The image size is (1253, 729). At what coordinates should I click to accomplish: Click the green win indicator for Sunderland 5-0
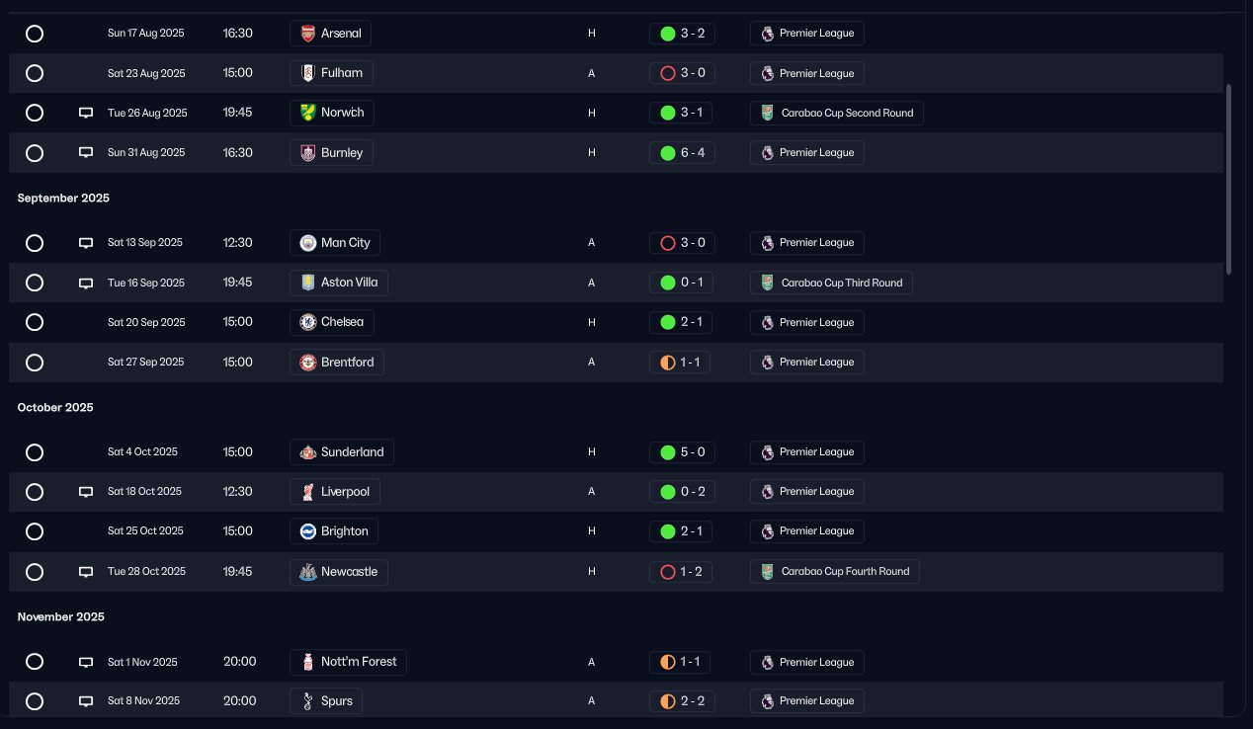[x=667, y=452]
